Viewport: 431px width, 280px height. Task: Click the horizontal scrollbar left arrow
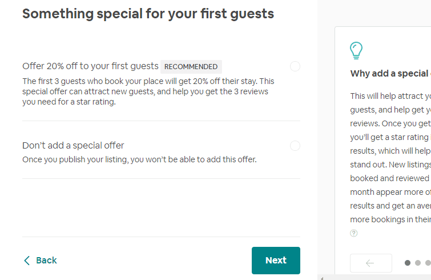tap(322, 278)
